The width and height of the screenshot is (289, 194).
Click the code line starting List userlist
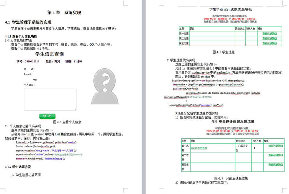click(47, 143)
